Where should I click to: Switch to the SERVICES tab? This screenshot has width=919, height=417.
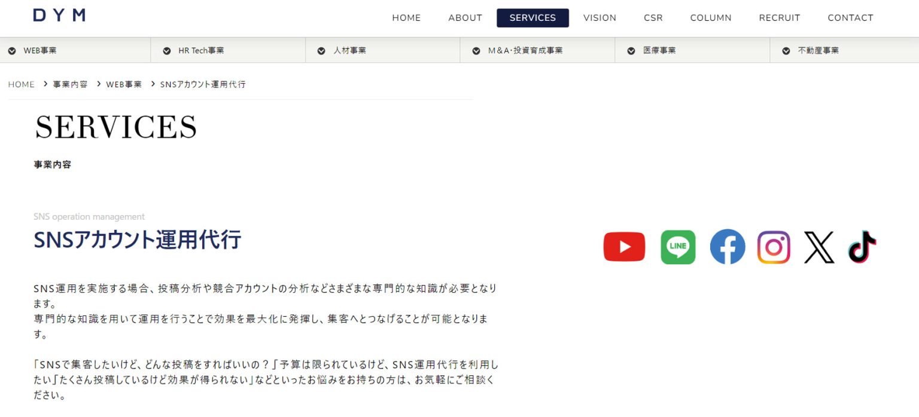[x=532, y=18]
